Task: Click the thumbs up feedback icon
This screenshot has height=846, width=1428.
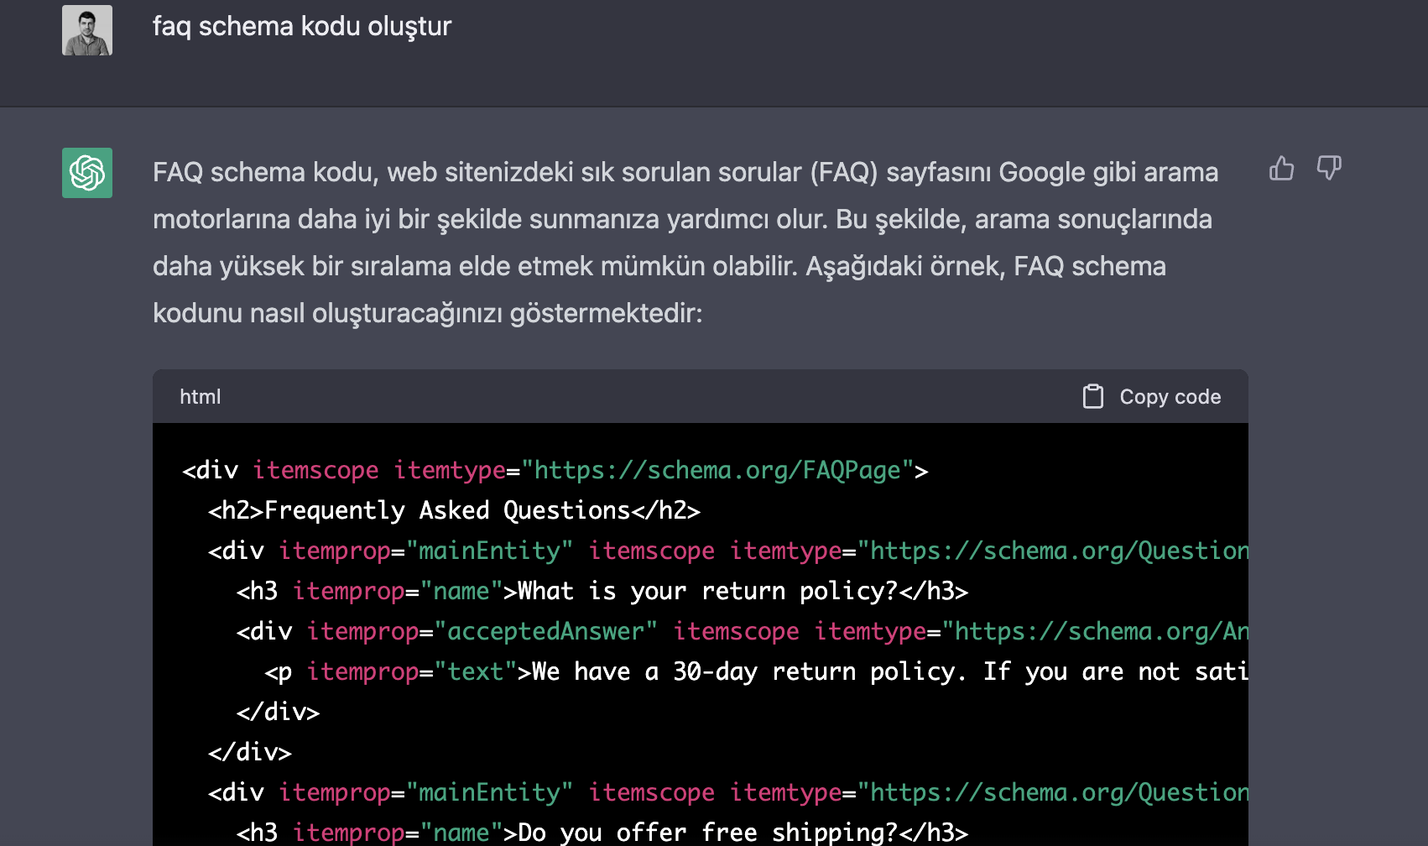Action: click(x=1281, y=169)
